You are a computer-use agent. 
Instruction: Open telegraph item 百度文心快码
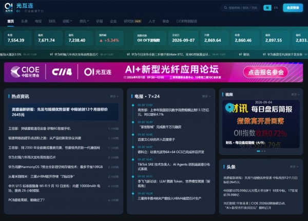tap(156, 139)
